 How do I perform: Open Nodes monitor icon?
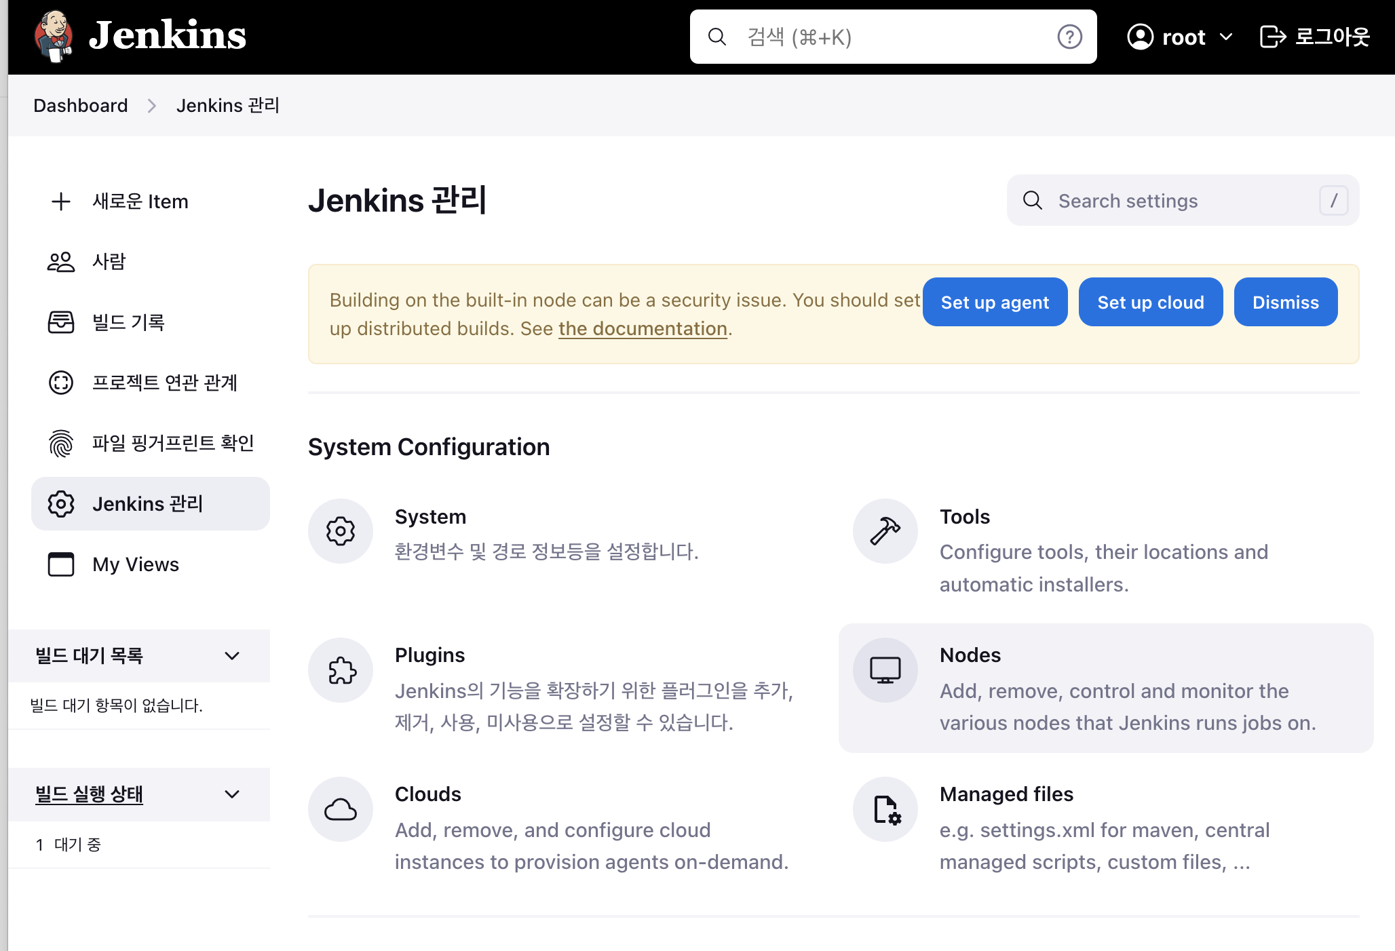885,670
